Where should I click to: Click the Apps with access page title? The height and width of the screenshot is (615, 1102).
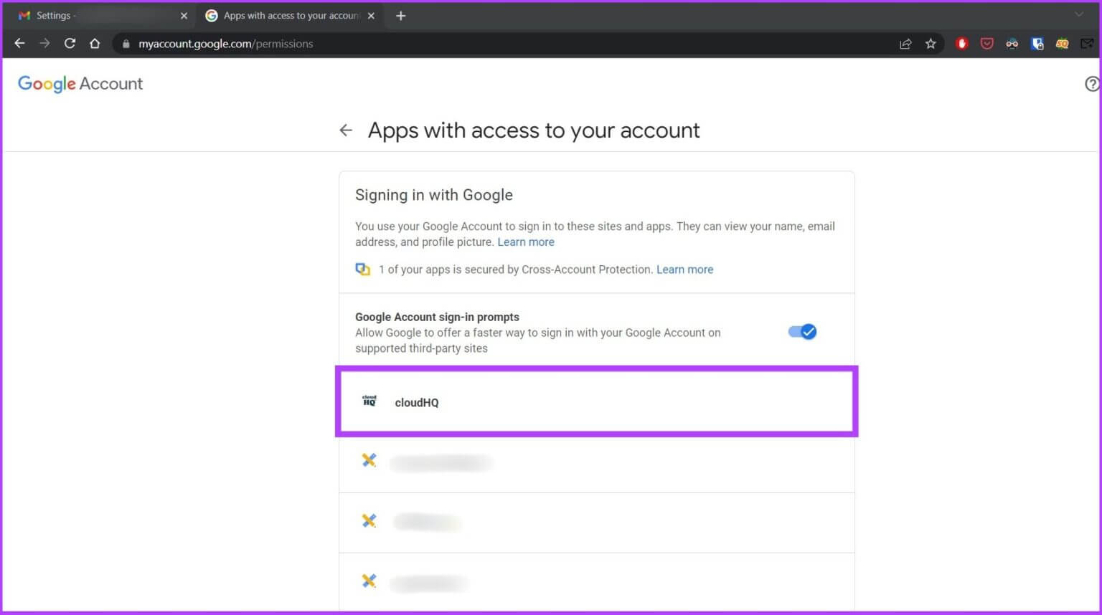tap(534, 130)
